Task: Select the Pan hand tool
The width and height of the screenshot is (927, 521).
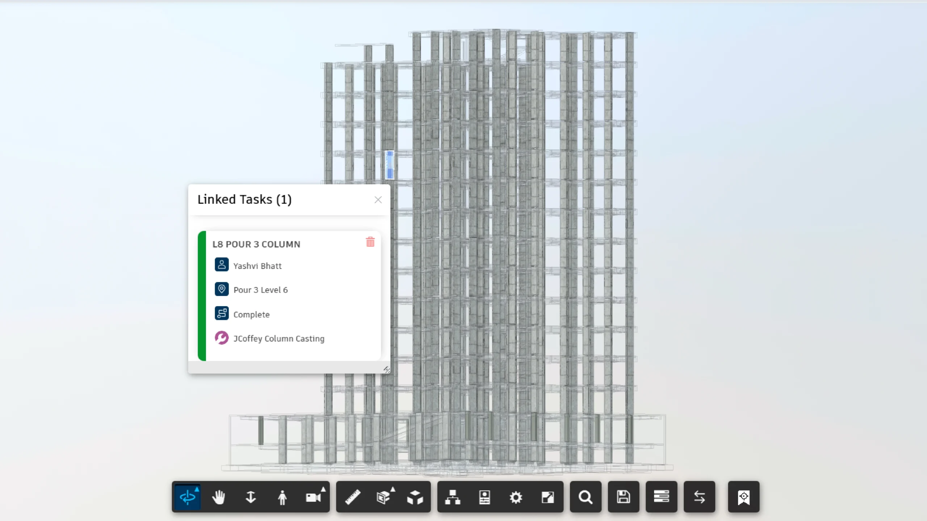Action: pos(219,497)
